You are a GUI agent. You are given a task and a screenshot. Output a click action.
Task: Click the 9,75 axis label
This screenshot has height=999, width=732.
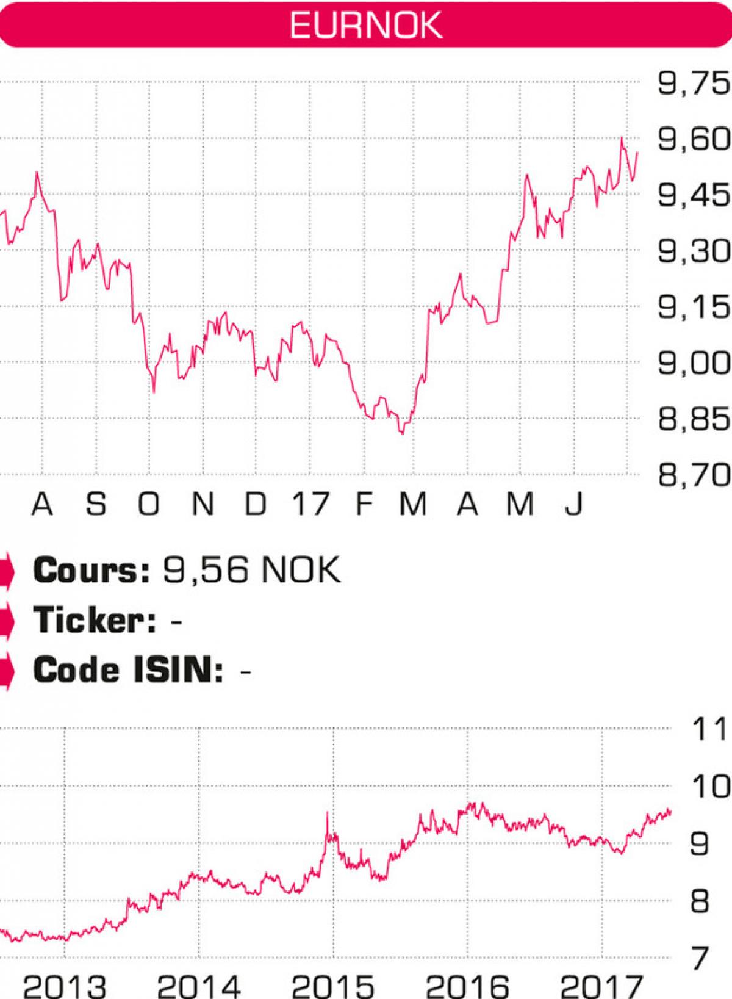tap(694, 84)
